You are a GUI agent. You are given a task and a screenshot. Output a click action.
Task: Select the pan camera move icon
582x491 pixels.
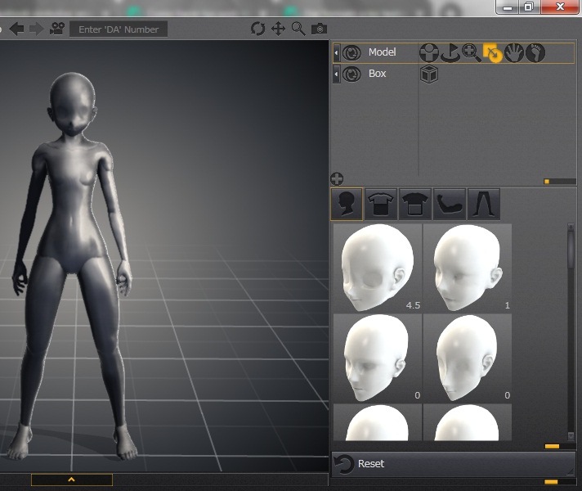tap(278, 29)
